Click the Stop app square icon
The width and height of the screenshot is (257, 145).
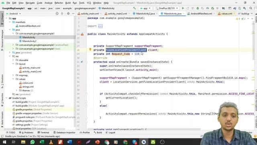217,8
